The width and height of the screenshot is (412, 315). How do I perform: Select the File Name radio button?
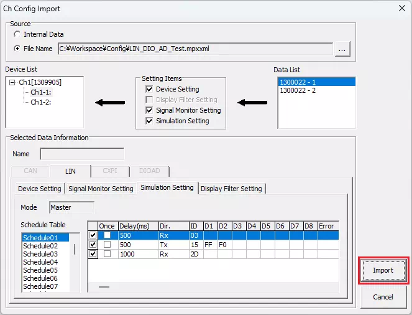click(17, 49)
